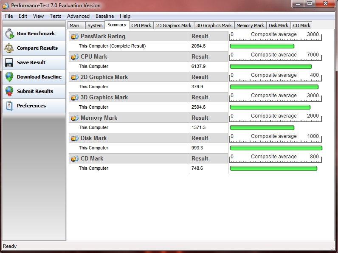Click the Submit Results globe icon
Viewport: 338px width, 253px height.
coord(9,91)
